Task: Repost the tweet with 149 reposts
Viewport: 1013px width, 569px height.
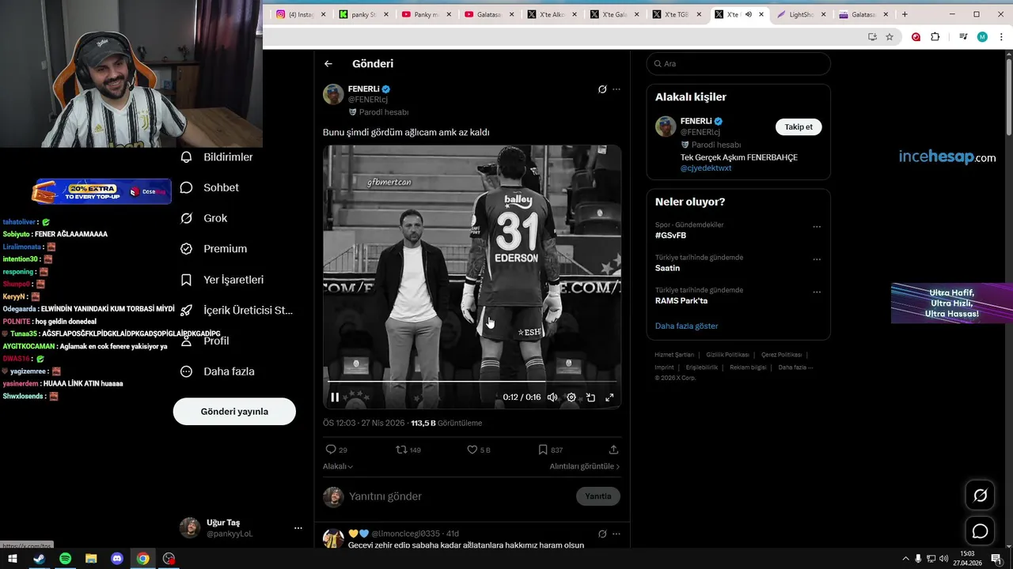Action: tap(408, 450)
